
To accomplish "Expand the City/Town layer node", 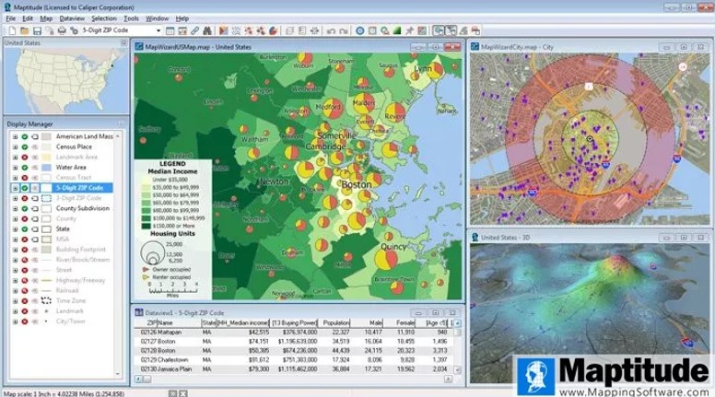I will click(15, 321).
